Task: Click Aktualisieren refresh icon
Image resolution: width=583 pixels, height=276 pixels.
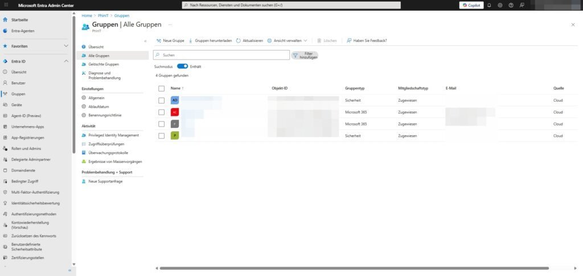Action: (x=239, y=41)
